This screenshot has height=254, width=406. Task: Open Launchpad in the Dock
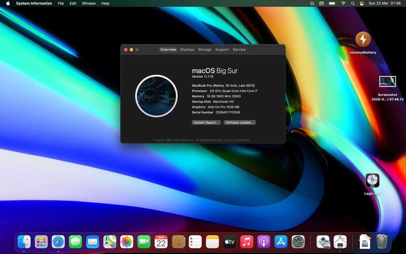[x=41, y=242]
